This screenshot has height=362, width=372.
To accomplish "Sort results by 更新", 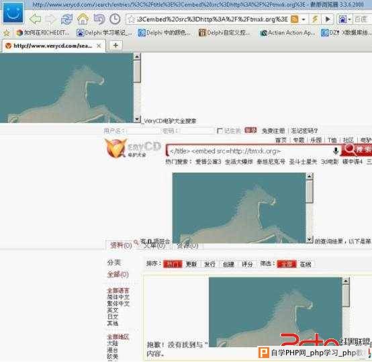I will tap(191, 264).
